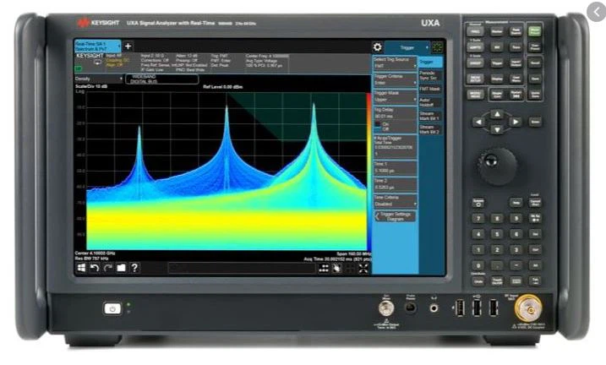Click the RF Input connector
Viewport: 606px width, 365px height.
[x=528, y=309]
